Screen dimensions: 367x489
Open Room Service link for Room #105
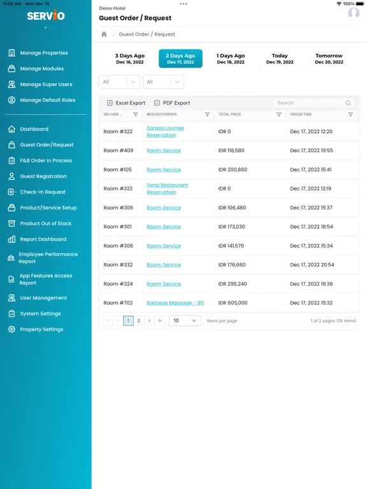point(164,169)
